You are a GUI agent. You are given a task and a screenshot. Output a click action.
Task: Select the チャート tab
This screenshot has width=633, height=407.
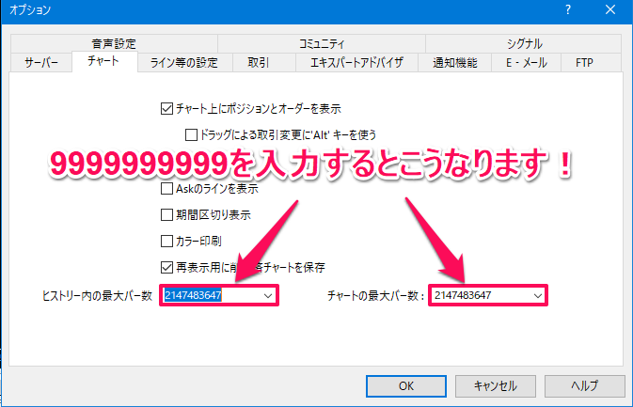click(x=104, y=61)
